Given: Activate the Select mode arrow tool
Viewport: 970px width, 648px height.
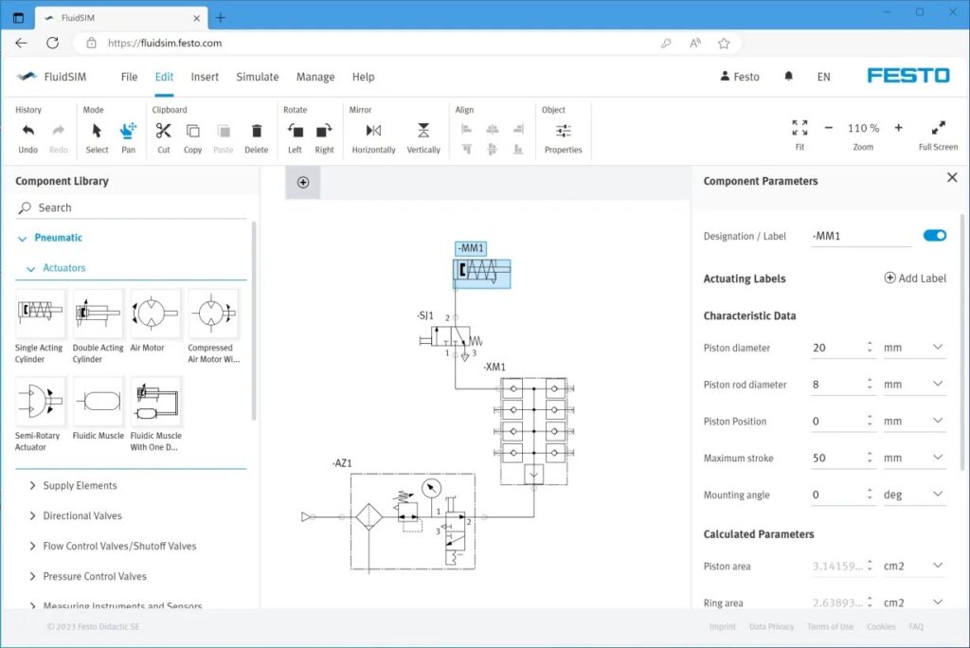Looking at the screenshot, I should 97,131.
